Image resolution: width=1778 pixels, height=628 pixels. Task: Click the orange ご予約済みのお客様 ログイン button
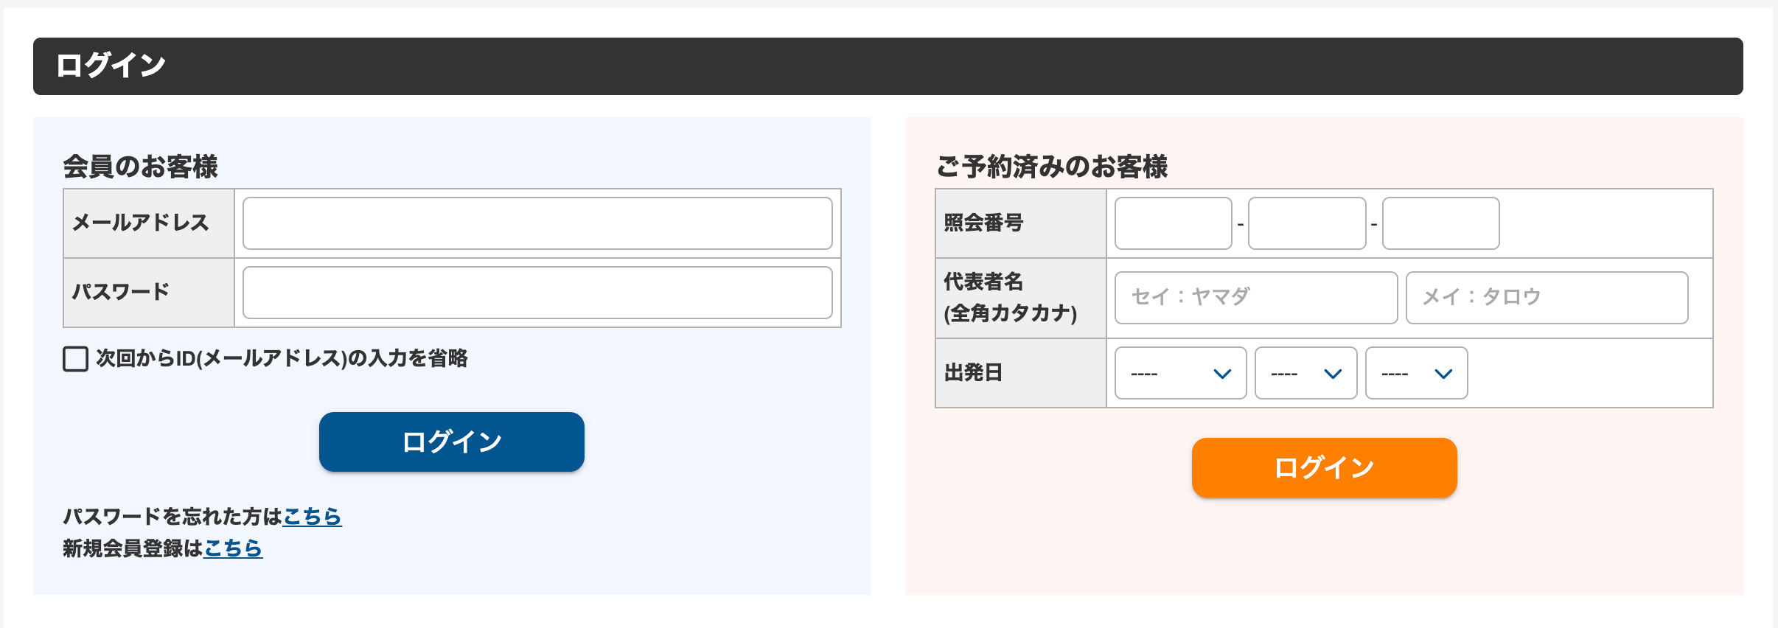coord(1323,467)
